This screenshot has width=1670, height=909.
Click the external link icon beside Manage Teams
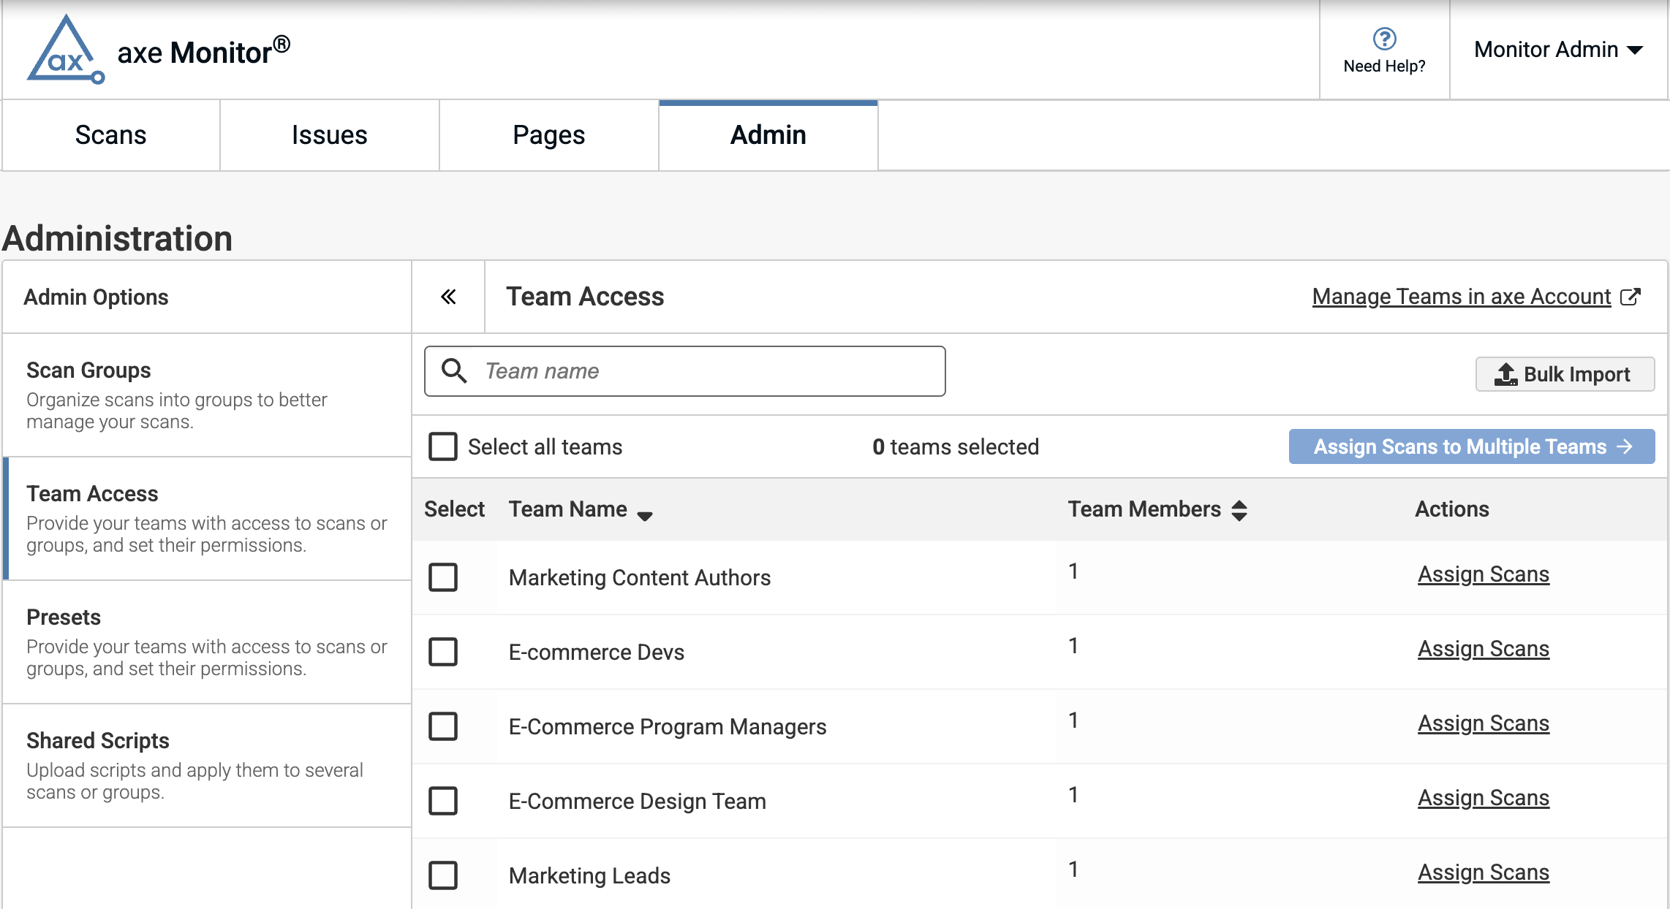pyautogui.click(x=1631, y=297)
